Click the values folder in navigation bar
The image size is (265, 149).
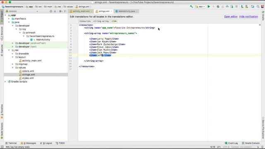pyautogui.click(x=68, y=7)
